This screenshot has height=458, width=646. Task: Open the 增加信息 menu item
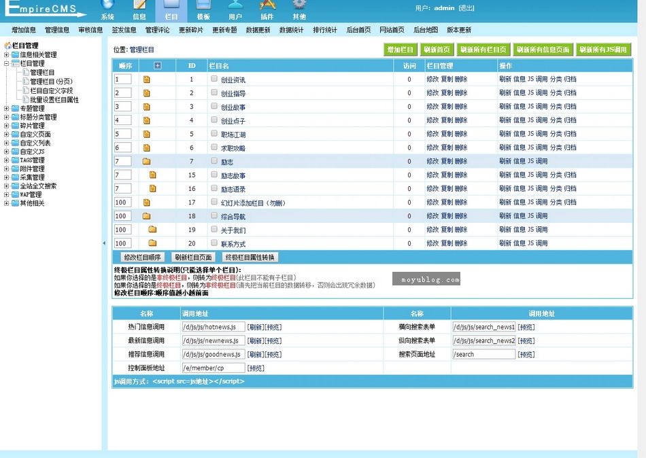click(24, 30)
